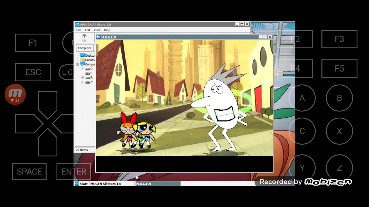Open the Edit menu
Viewport: 369px width, 207px height.
pos(87,30)
